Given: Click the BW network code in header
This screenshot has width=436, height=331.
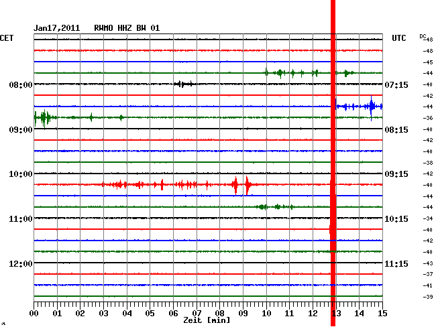Looking at the screenshot, I should 141,28.
